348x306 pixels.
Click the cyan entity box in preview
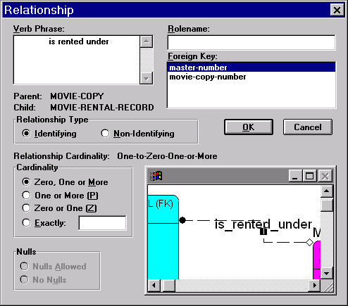pos(163,237)
